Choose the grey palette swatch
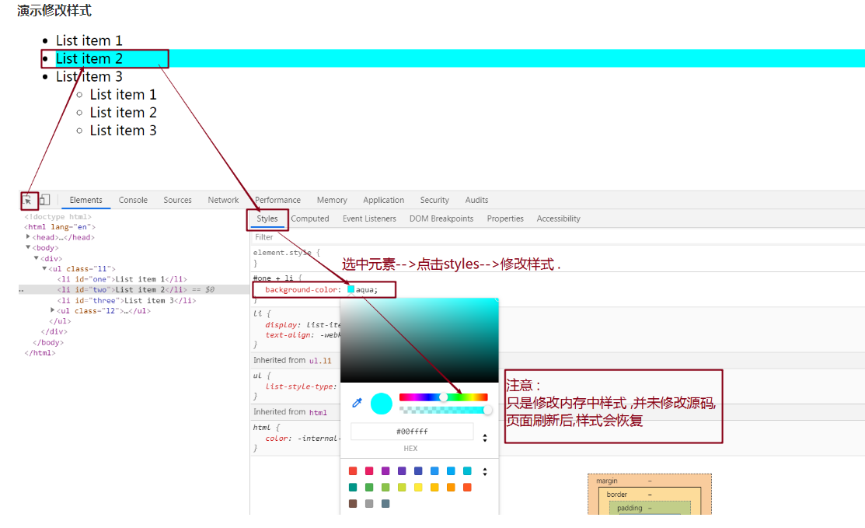This screenshot has width=865, height=528. [369, 503]
